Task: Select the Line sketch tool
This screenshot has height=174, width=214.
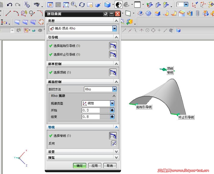Action: [8, 13]
